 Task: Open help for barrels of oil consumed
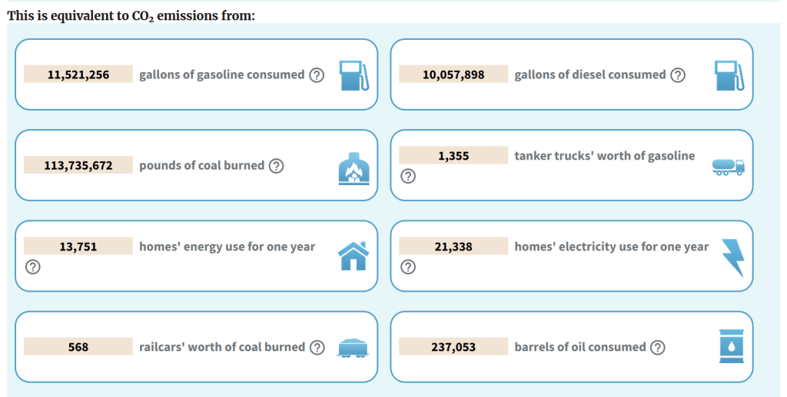658,347
